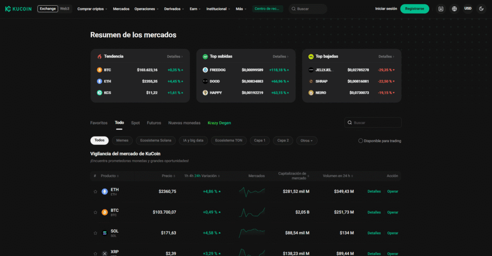Open the Derivados dropdown menu
The width and height of the screenshot is (492, 256).
[x=174, y=9]
